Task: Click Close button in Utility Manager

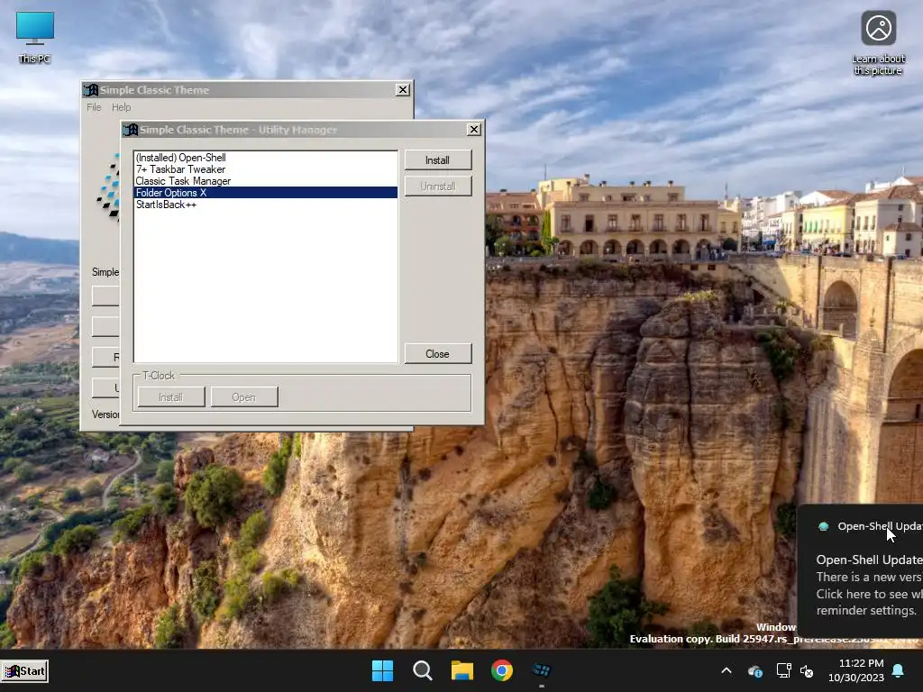Action: click(x=438, y=353)
